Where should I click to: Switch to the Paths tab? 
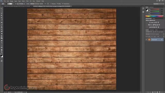[x=156, y=30]
